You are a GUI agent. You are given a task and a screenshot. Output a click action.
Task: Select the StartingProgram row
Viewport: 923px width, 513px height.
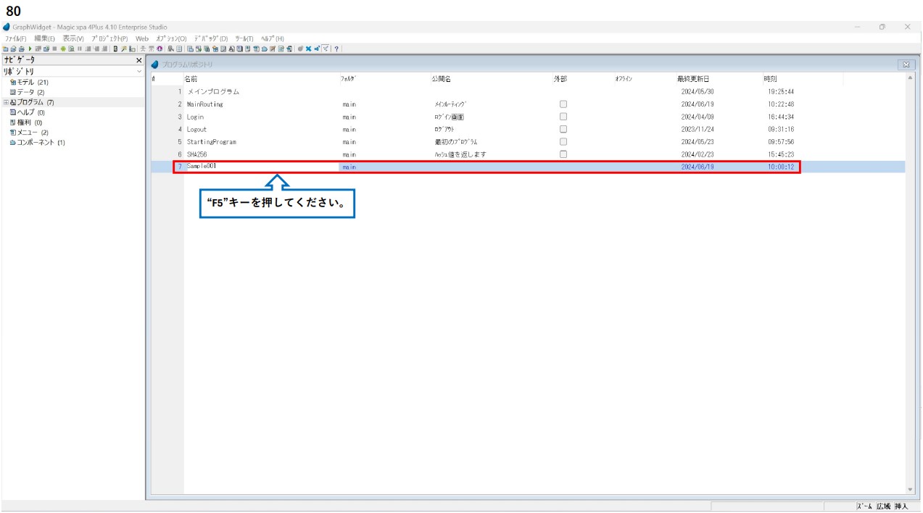[x=211, y=142]
